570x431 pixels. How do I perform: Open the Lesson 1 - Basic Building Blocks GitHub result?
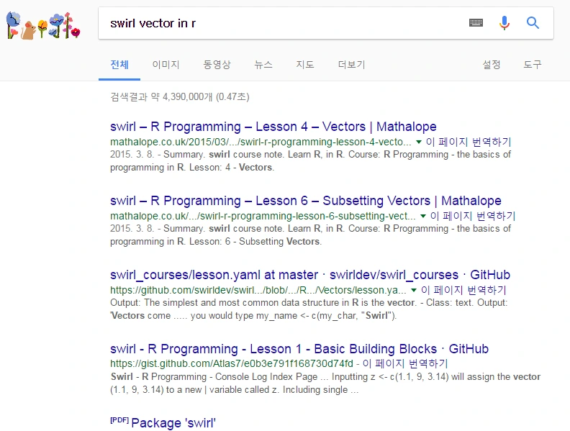pyautogui.click(x=299, y=349)
